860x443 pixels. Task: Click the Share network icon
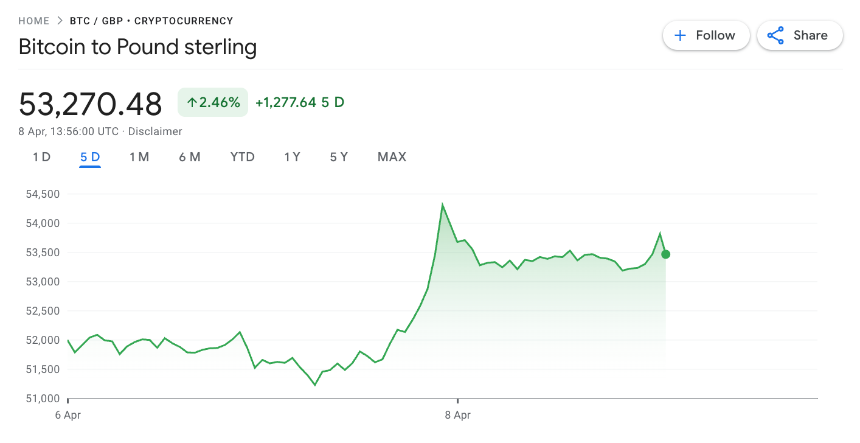775,35
